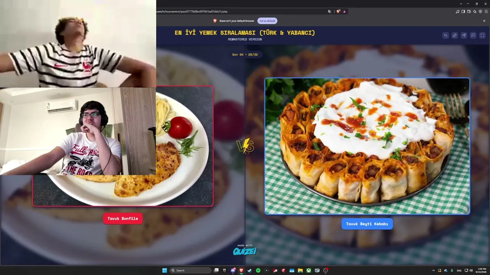The image size is (490, 275).
Task: Open the Windows Start menu
Action: coord(165,270)
